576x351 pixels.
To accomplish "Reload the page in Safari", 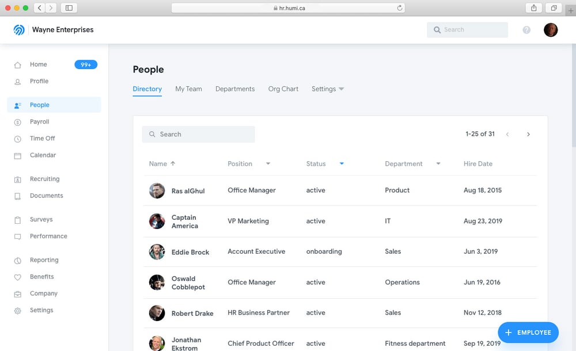I will (399, 7).
